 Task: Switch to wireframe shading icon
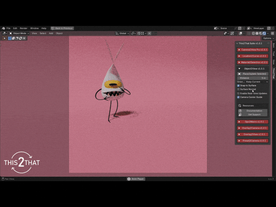coord(254,33)
